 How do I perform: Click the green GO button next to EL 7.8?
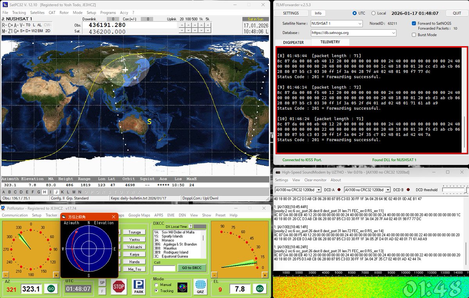point(260,289)
